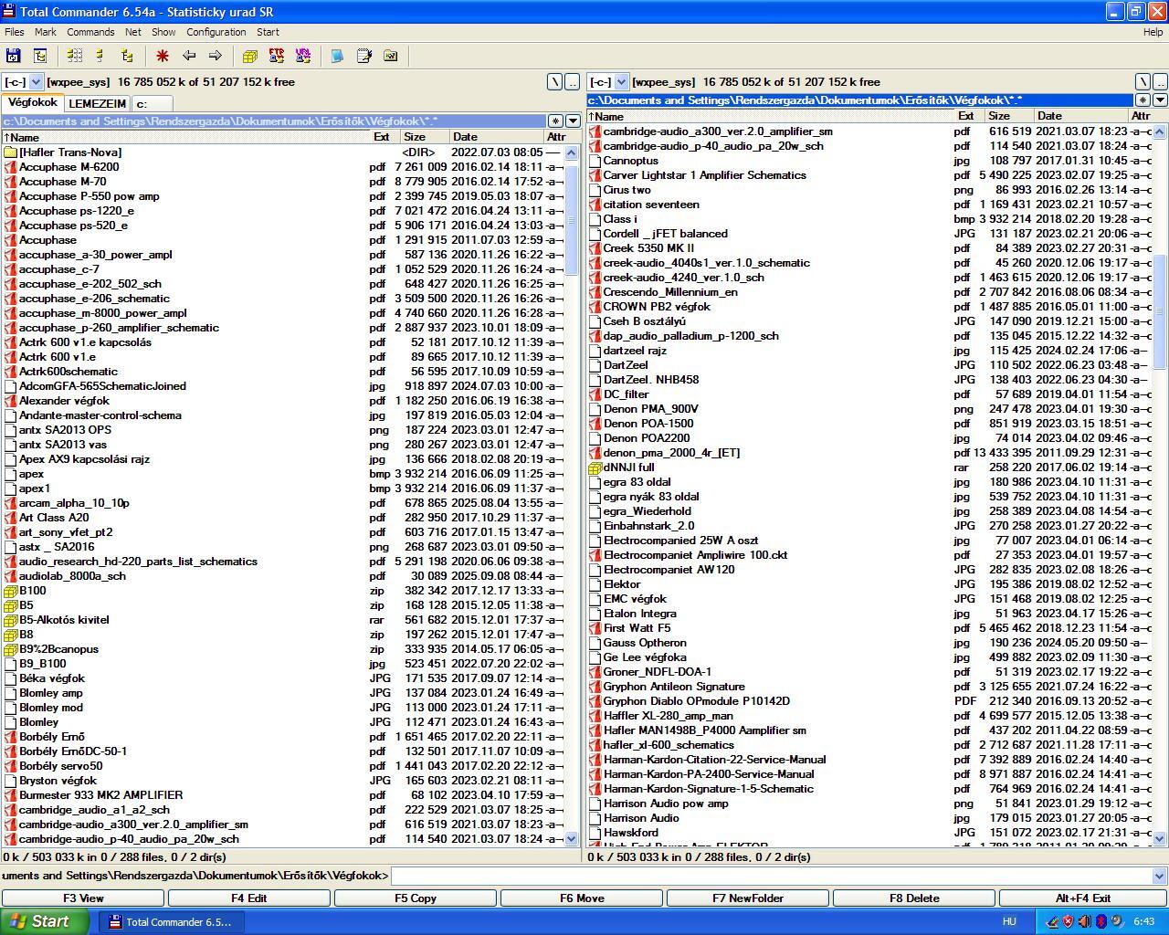Screen dimensions: 1169x935
Task: Open left panel directory history dropdown arrow
Action: click(x=573, y=121)
